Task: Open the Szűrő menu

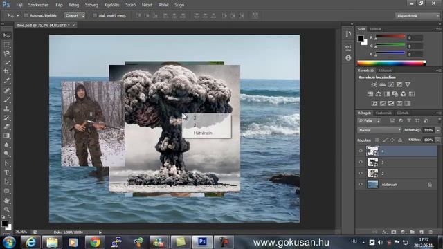Action: click(130, 5)
